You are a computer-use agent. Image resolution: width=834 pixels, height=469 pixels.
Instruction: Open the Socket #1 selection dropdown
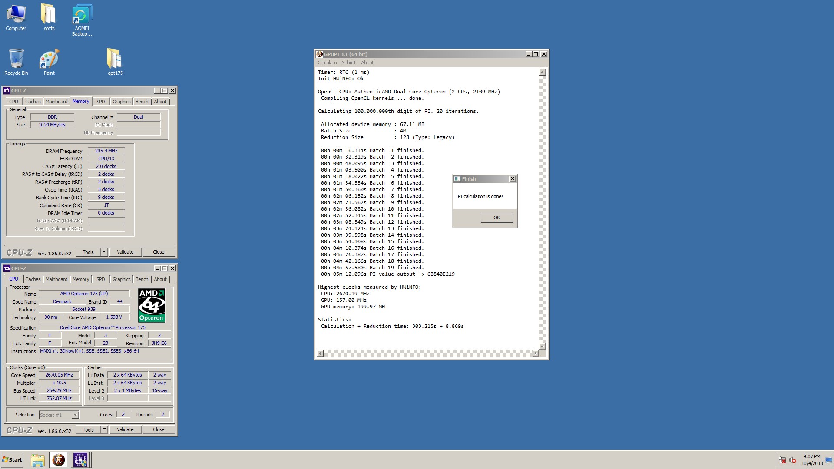pyautogui.click(x=59, y=415)
